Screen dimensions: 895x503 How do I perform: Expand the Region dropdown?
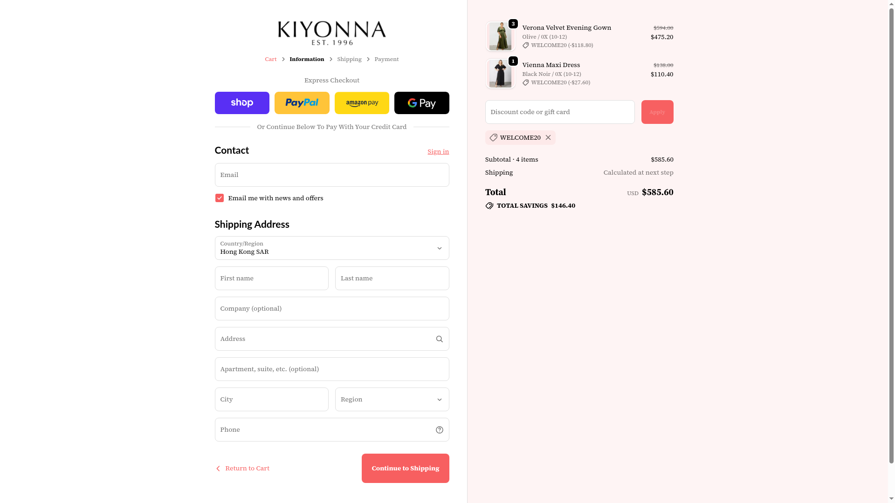coord(392,399)
